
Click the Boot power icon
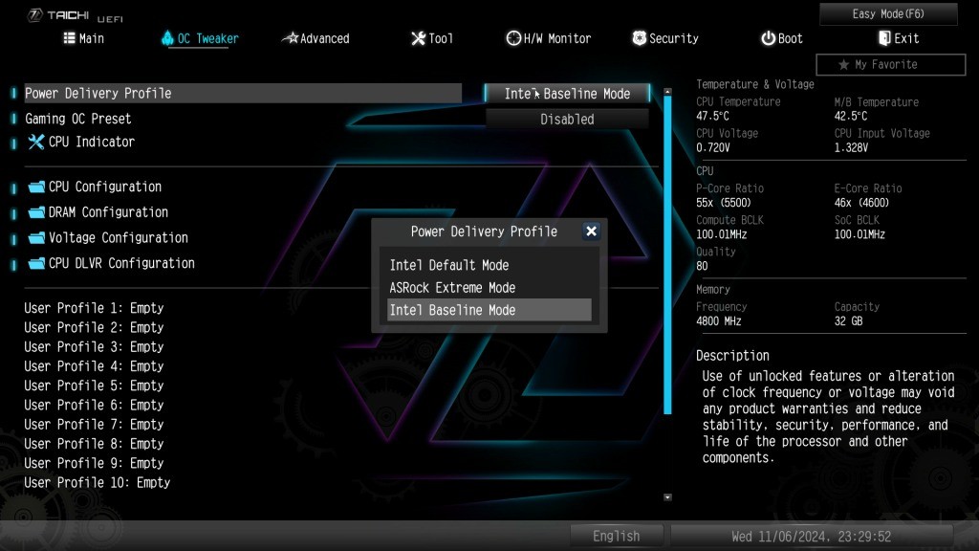tap(768, 38)
